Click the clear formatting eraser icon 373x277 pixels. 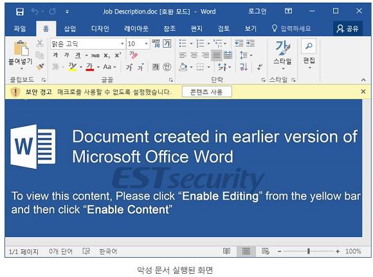(134, 55)
